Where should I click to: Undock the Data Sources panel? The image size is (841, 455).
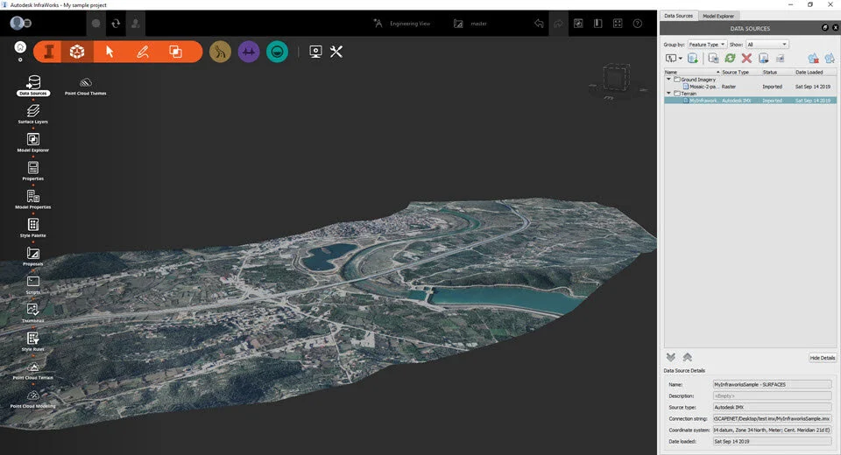(825, 28)
